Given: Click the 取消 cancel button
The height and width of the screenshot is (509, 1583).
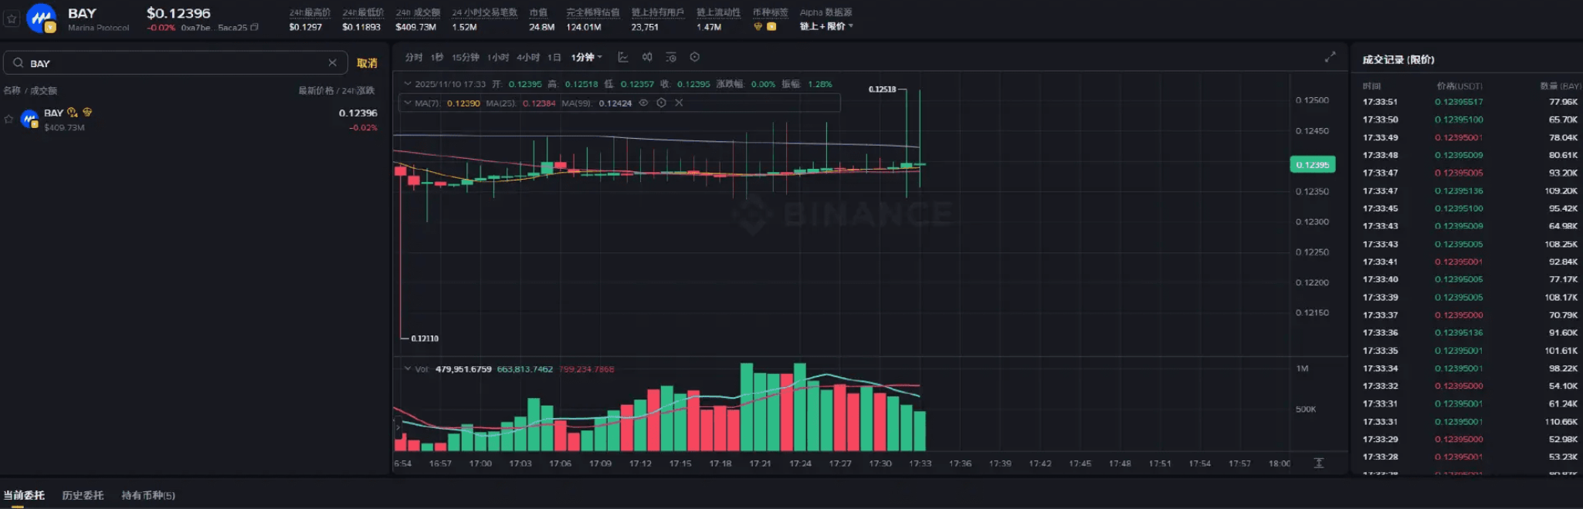Looking at the screenshot, I should point(367,63).
